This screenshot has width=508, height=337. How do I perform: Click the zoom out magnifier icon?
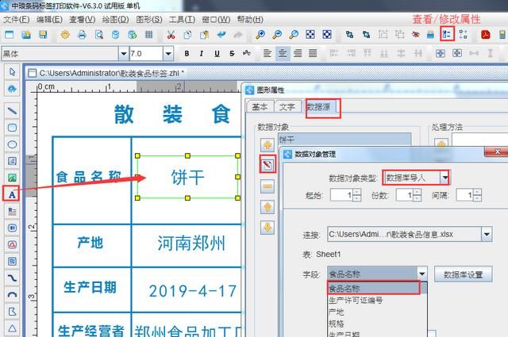(x=277, y=34)
